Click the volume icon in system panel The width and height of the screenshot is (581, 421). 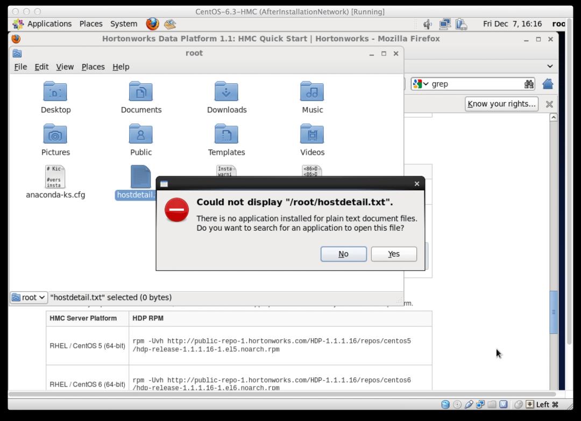coord(428,24)
